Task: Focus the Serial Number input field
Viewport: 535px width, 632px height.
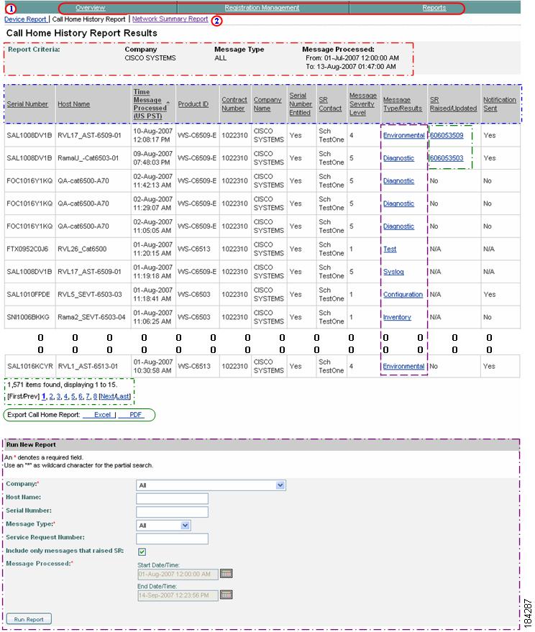Action: 172,512
